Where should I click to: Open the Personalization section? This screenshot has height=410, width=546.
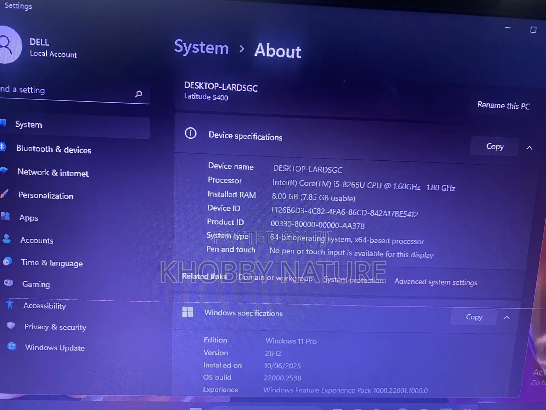coord(46,195)
